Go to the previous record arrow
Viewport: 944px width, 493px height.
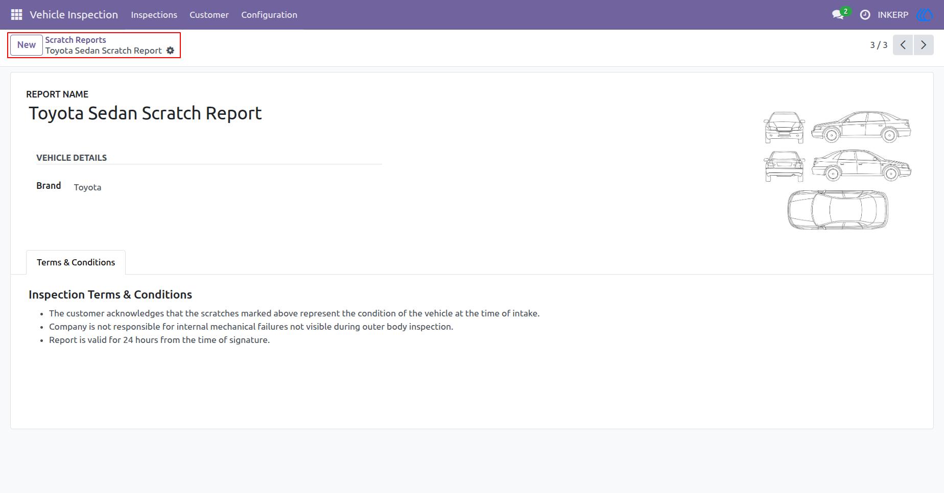pos(903,45)
